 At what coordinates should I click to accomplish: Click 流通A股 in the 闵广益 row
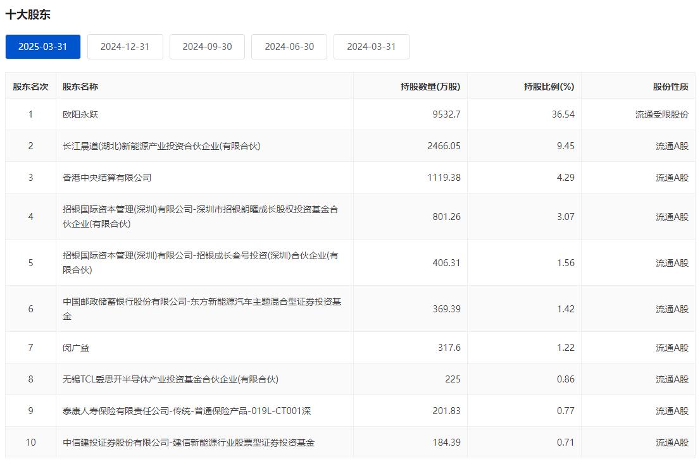672,348
